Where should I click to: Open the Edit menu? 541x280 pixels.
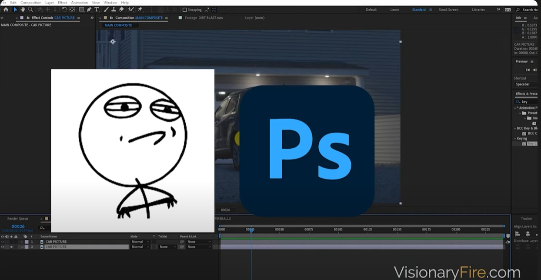(x=13, y=3)
